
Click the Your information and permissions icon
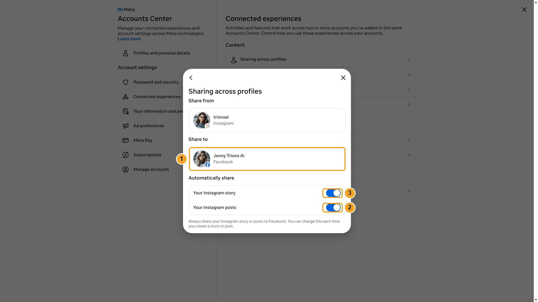coord(126,111)
